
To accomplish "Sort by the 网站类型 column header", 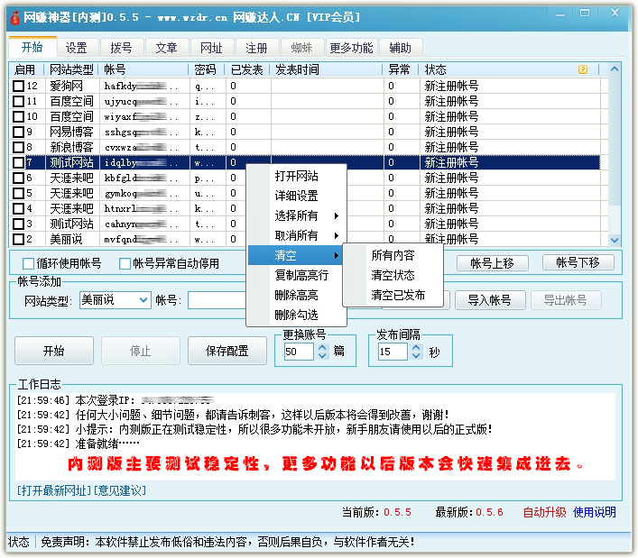I will (71, 69).
